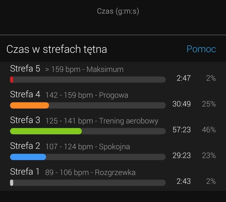Click the blue Strefa 2 progress bar
This screenshot has height=202, width=226.
[28, 157]
